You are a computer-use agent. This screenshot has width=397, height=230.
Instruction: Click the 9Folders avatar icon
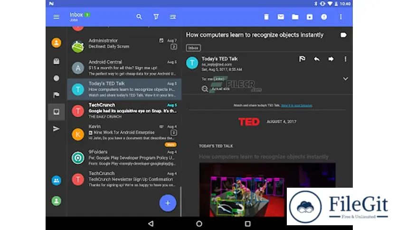click(x=78, y=158)
